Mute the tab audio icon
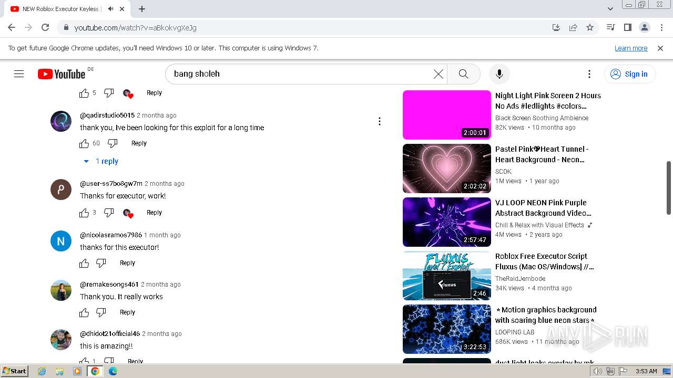 point(110,9)
